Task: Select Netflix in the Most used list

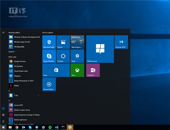Action: click(x=16, y=85)
